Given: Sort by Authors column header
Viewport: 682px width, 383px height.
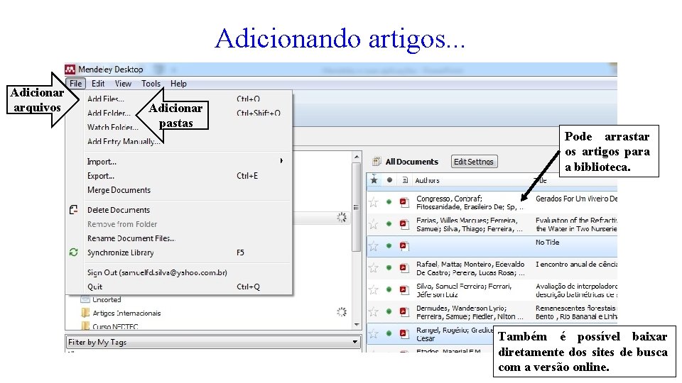Looking at the screenshot, I should [x=427, y=180].
